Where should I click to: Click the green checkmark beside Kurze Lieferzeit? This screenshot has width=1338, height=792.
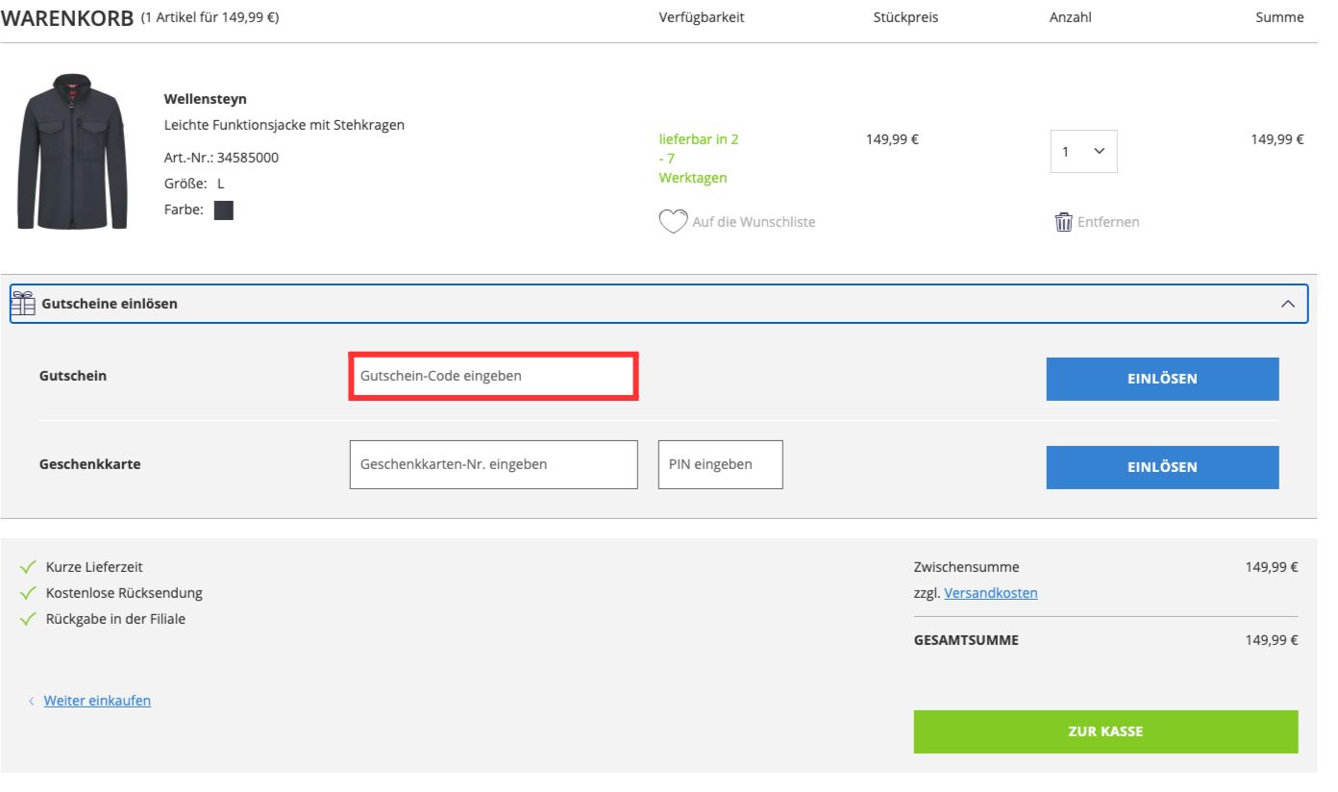[x=28, y=567]
